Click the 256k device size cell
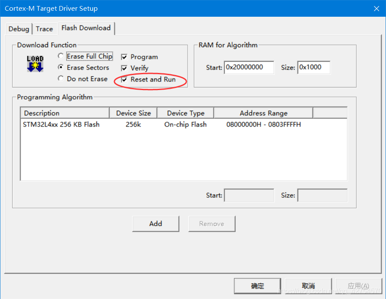The width and height of the screenshot is (386, 299). [x=133, y=124]
